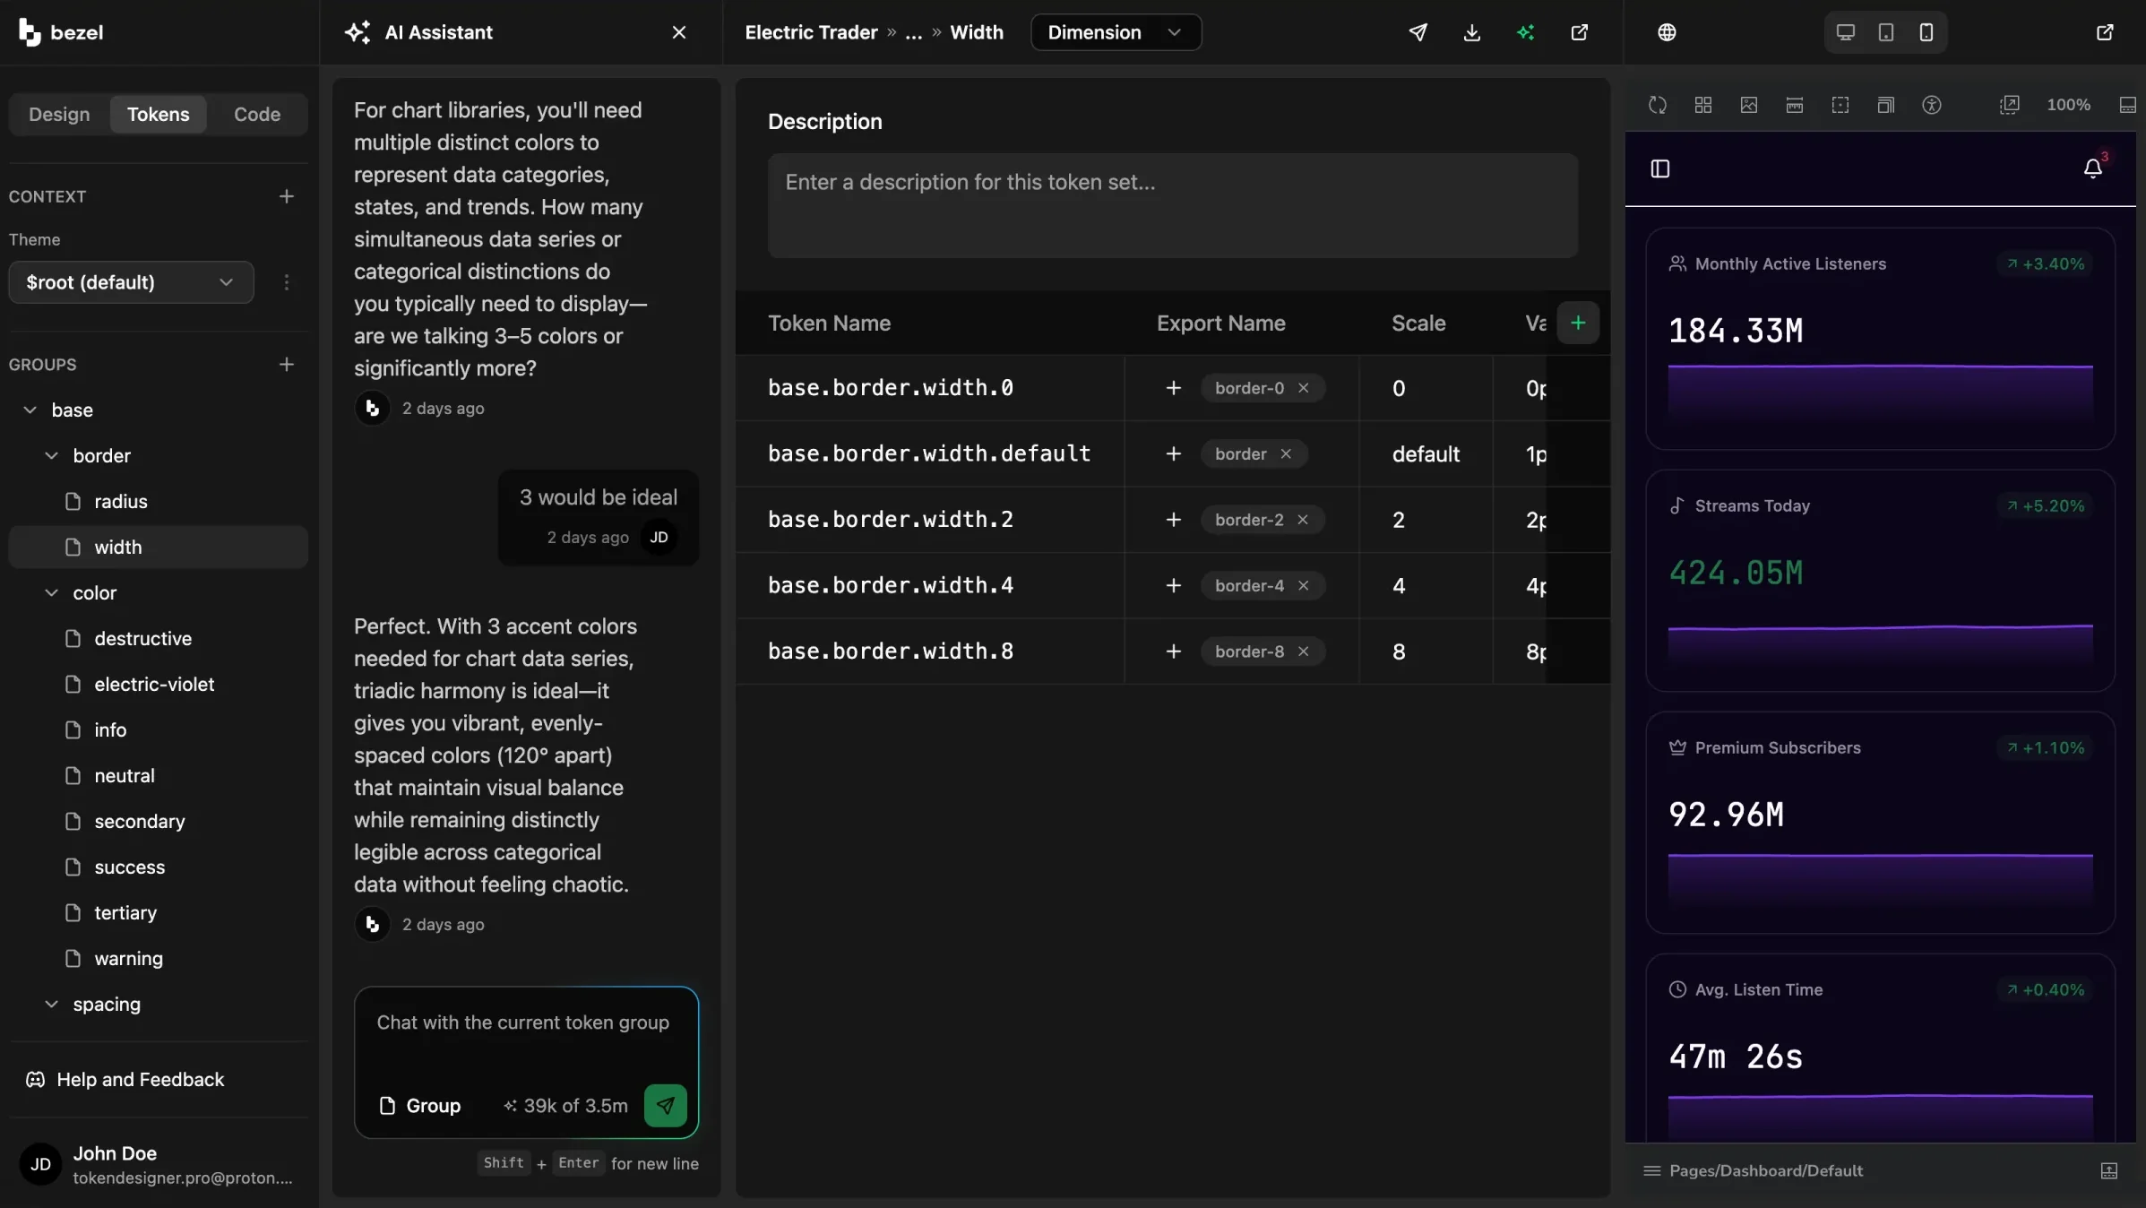The height and width of the screenshot is (1208, 2146).
Task: Add export name for base.border.width.2
Action: point(1173,520)
